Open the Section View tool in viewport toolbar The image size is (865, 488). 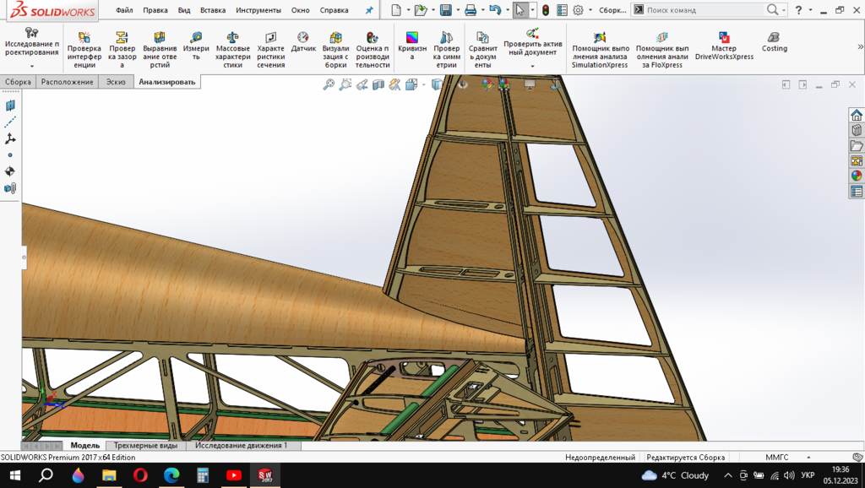coord(378,84)
